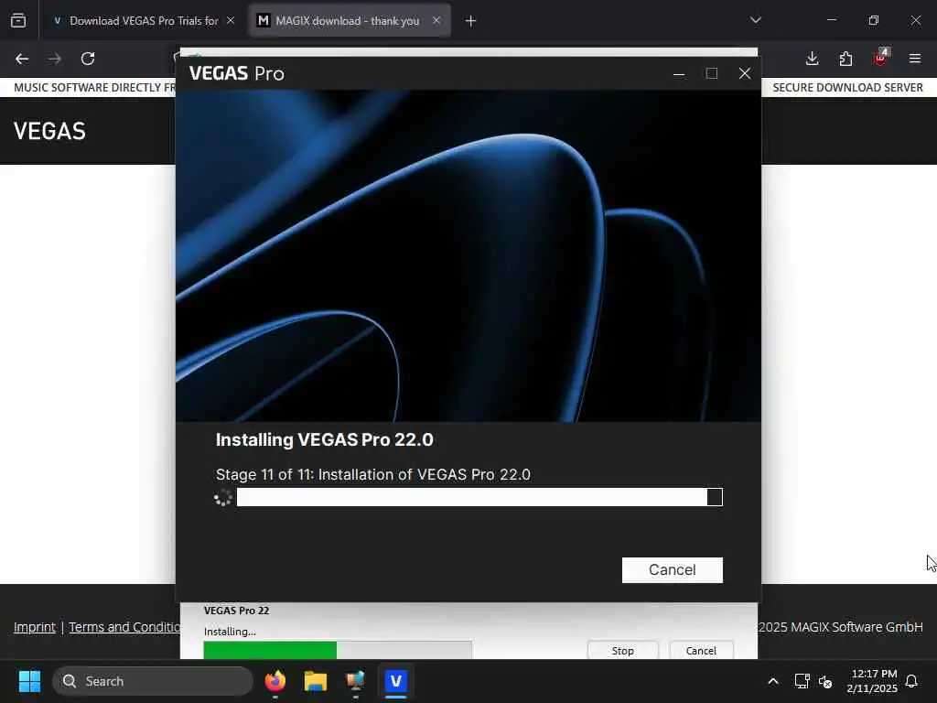Go forward in browser history
The width and height of the screenshot is (937, 703).
point(55,59)
